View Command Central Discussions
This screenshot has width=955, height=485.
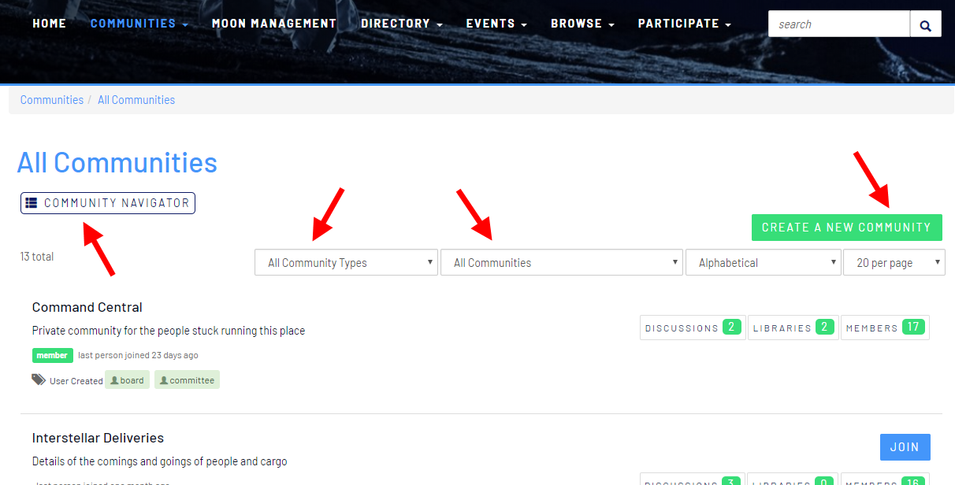[693, 328]
